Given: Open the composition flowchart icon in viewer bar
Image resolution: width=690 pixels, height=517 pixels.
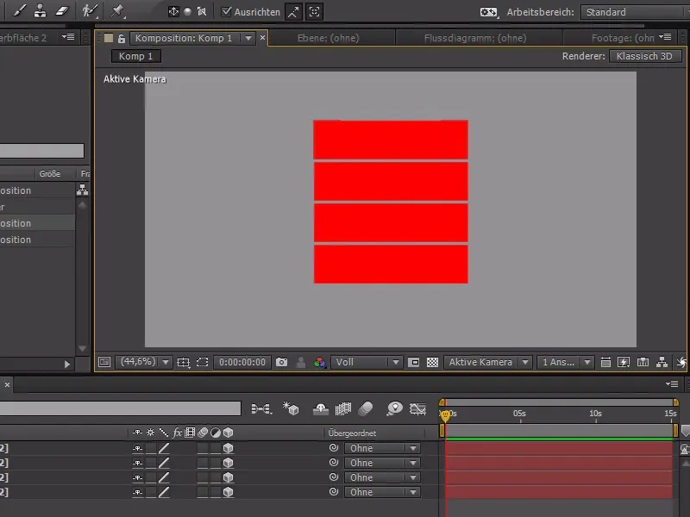Looking at the screenshot, I should 662,363.
